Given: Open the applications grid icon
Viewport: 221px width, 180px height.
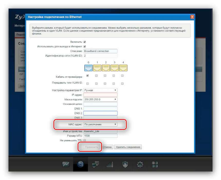Looking at the screenshot, I should [154, 164].
